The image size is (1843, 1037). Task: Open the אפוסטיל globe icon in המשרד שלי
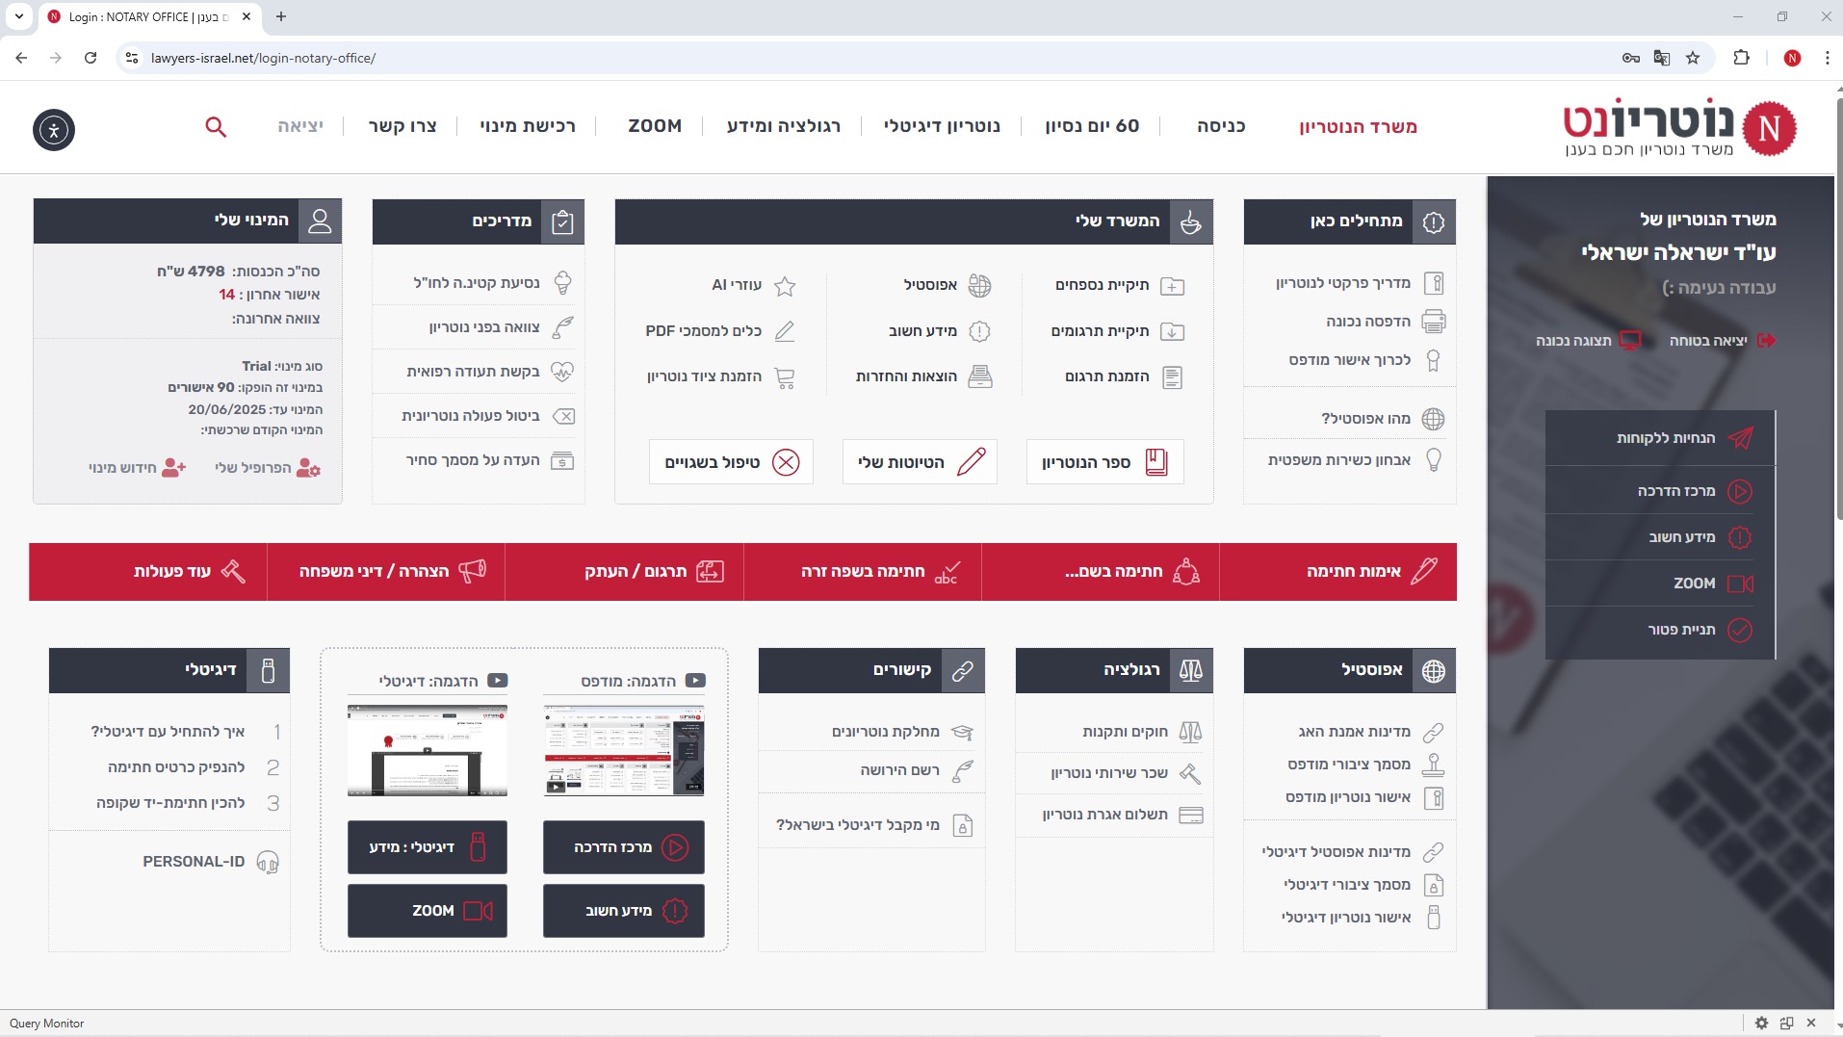979,286
